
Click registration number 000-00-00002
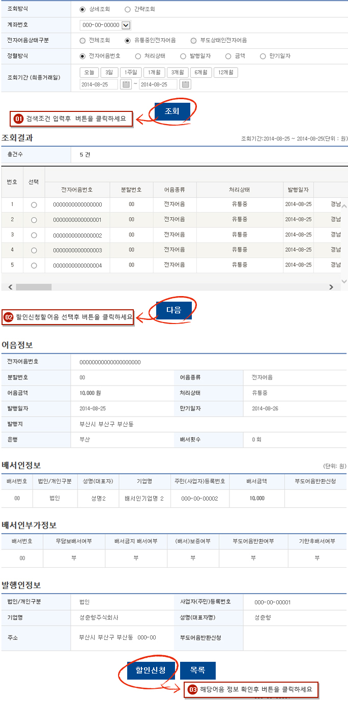(199, 499)
